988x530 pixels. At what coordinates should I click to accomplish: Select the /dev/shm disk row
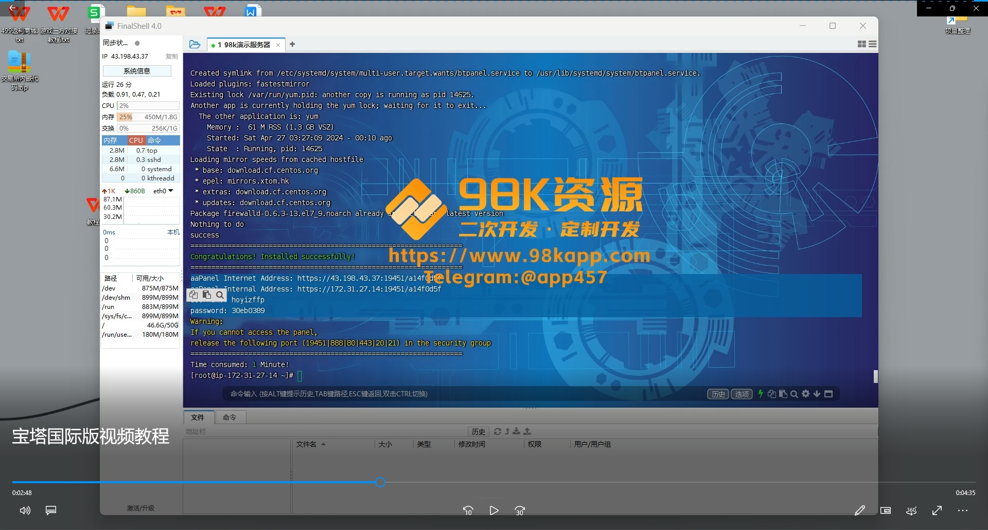tap(140, 298)
